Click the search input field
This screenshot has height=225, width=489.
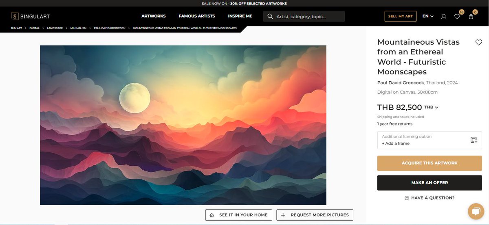(304, 17)
